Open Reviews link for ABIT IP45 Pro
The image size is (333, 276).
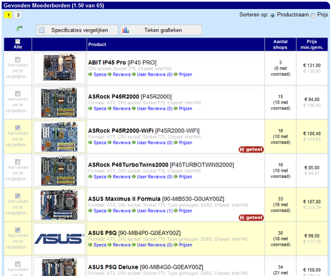point(122,74)
